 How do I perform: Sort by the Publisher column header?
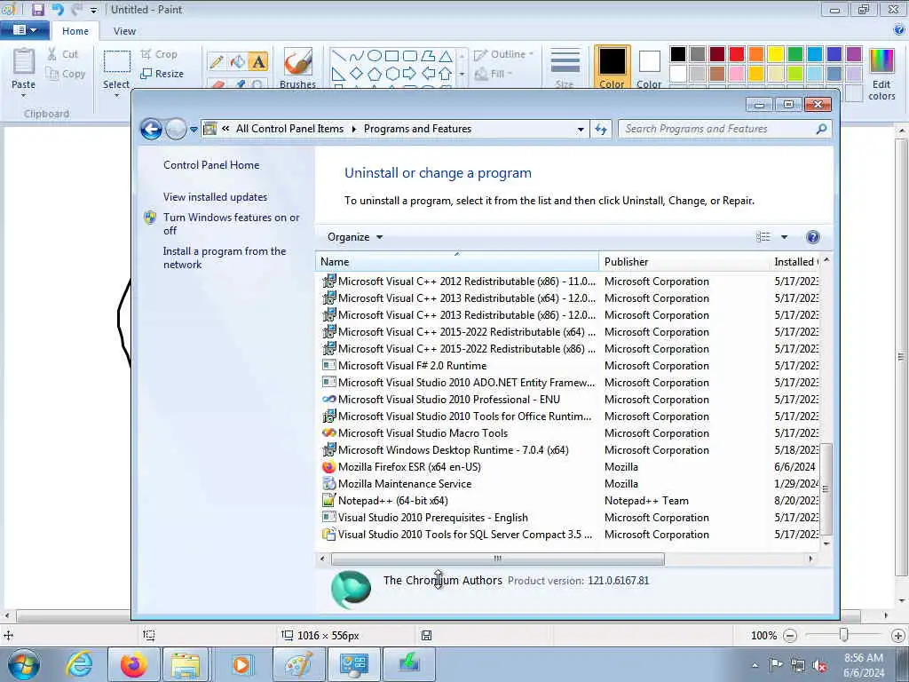pyautogui.click(x=684, y=262)
